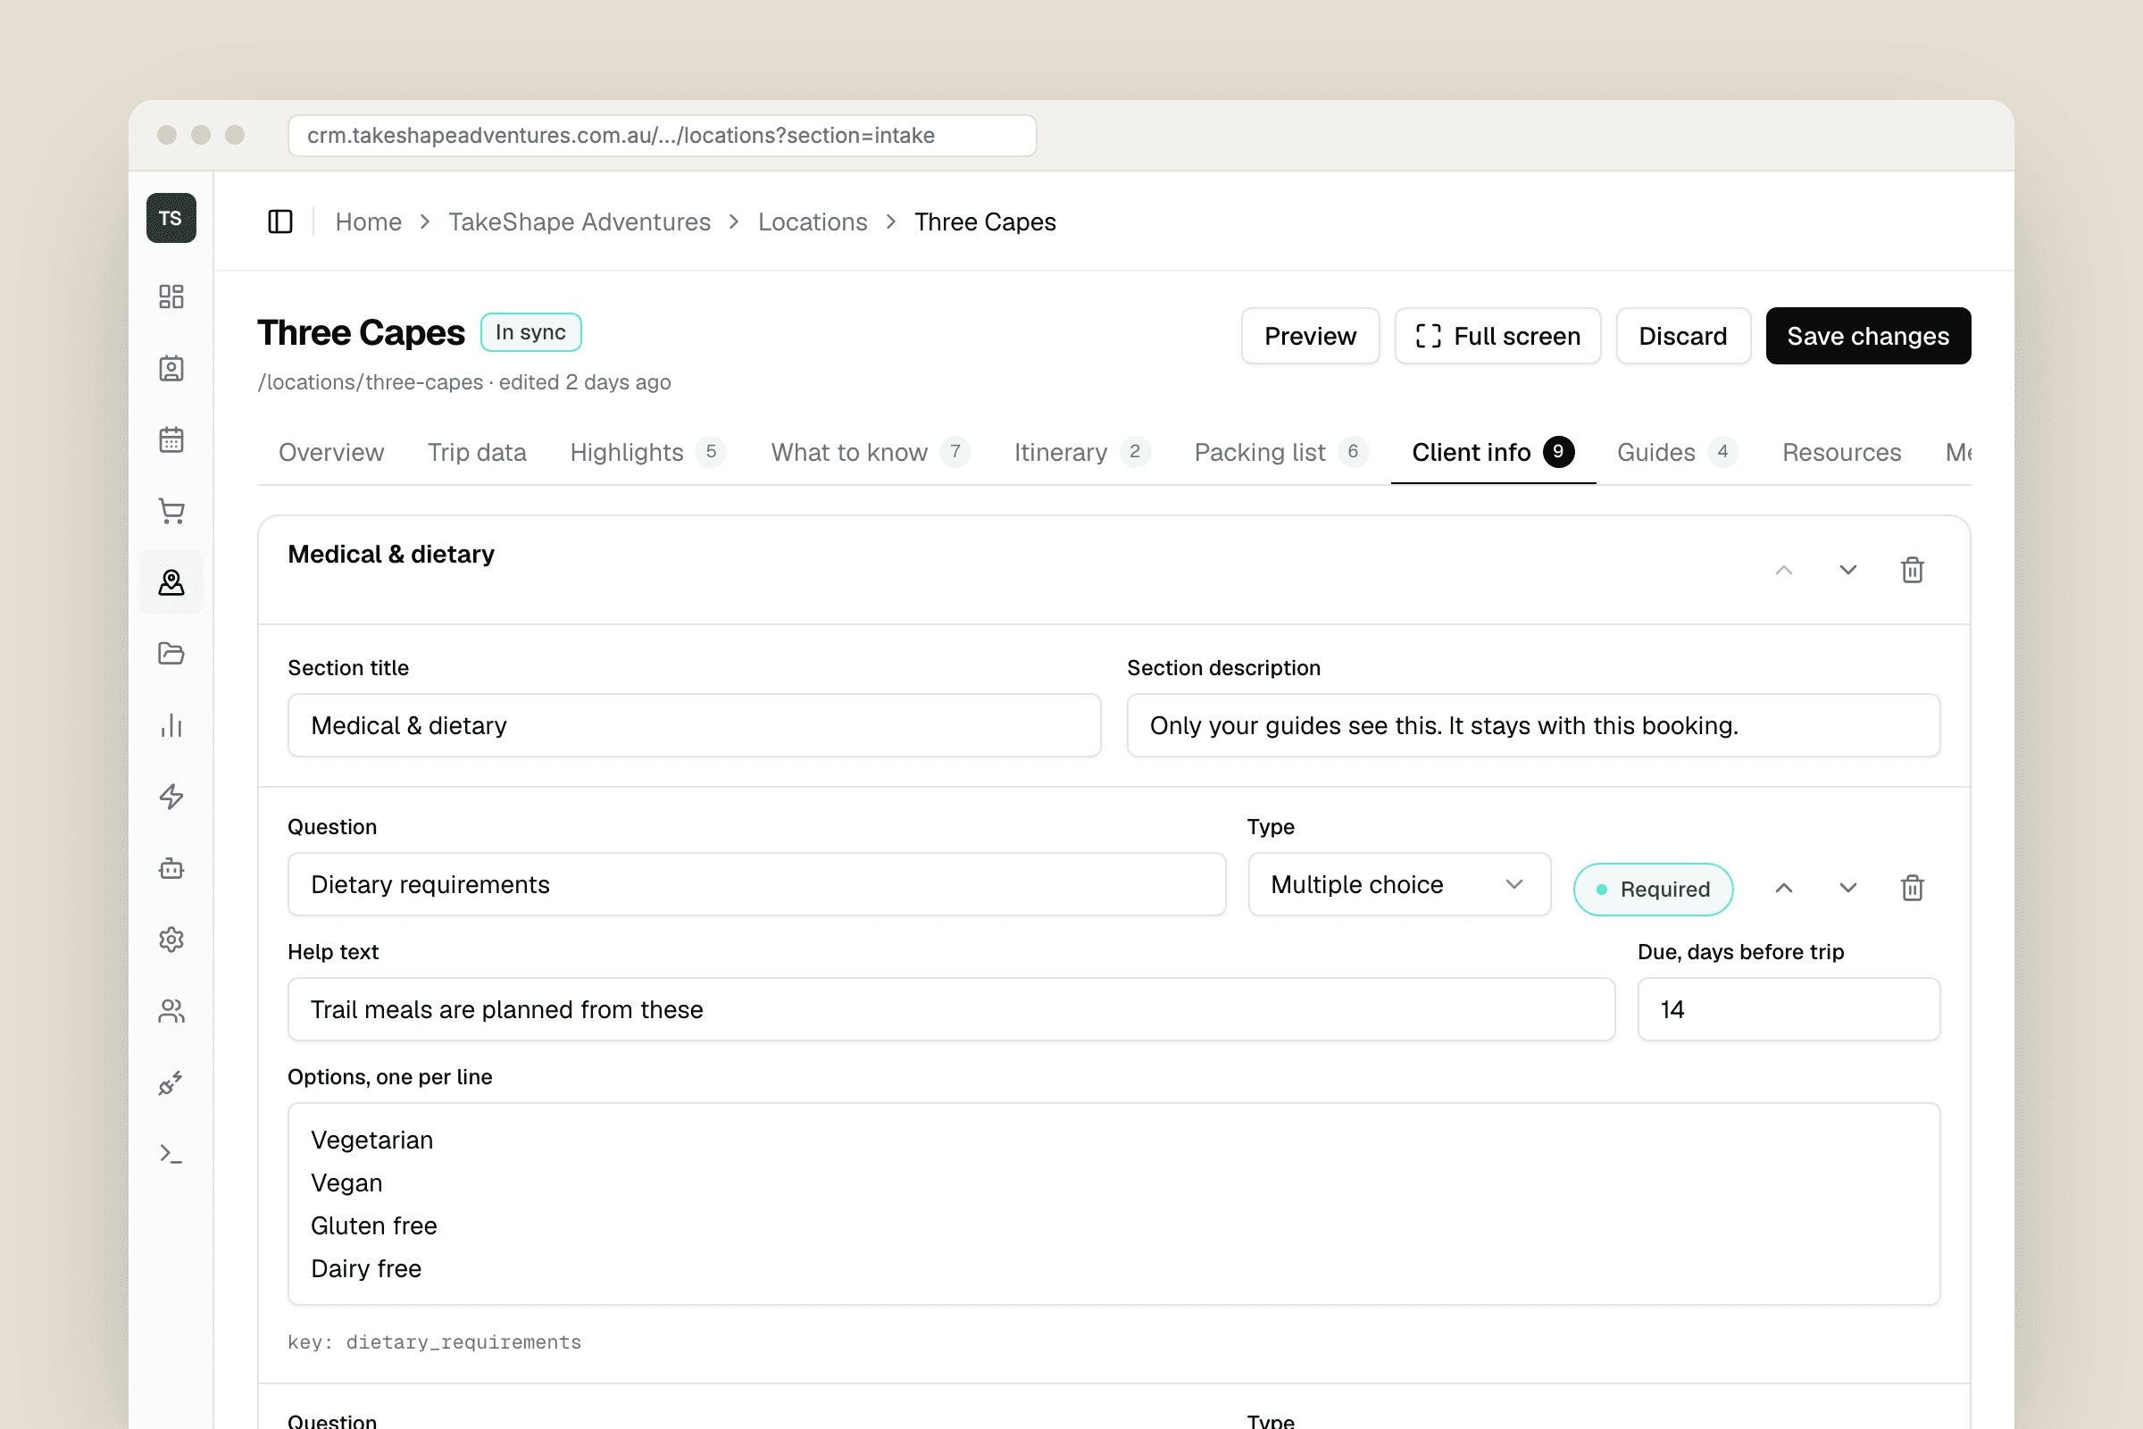The height and width of the screenshot is (1429, 2143).
Task: Click the key: dietary_requirements text
Action: point(434,1341)
